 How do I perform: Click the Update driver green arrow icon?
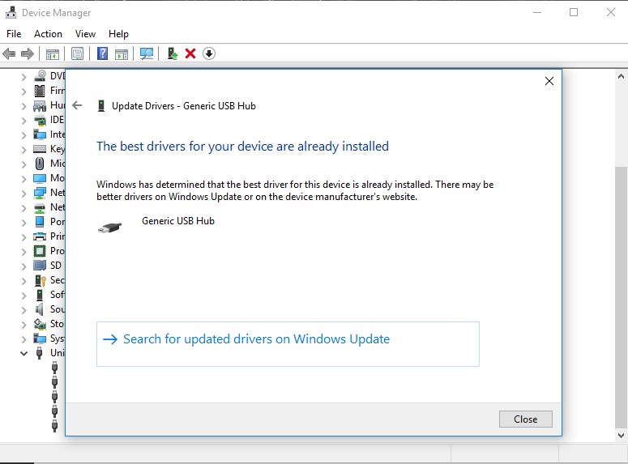(x=173, y=53)
